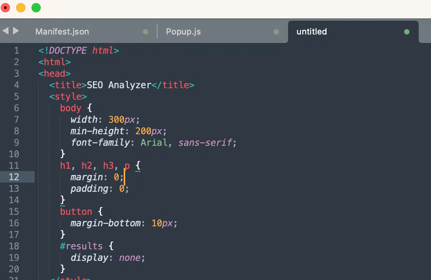This screenshot has height=280, width=431.
Task: Click the unsaved dot on Manifest.json tab
Action: [x=145, y=32]
